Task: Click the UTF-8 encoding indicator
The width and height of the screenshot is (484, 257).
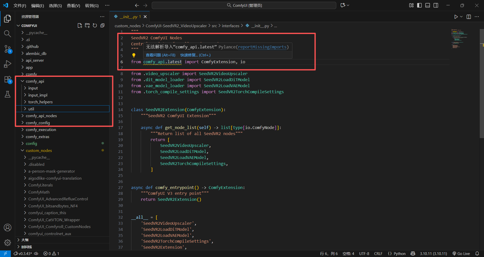Action: click(364, 253)
